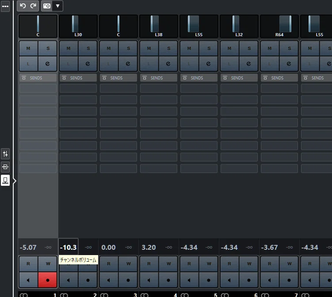Solo channel 3
332x297 pixels.
(x=128, y=48)
